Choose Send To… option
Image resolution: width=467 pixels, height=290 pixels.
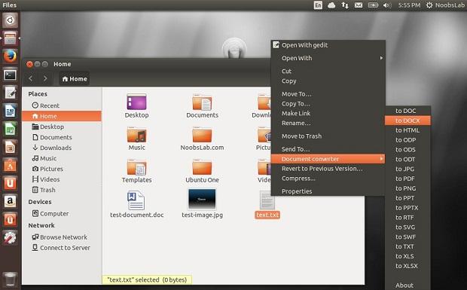click(328, 149)
